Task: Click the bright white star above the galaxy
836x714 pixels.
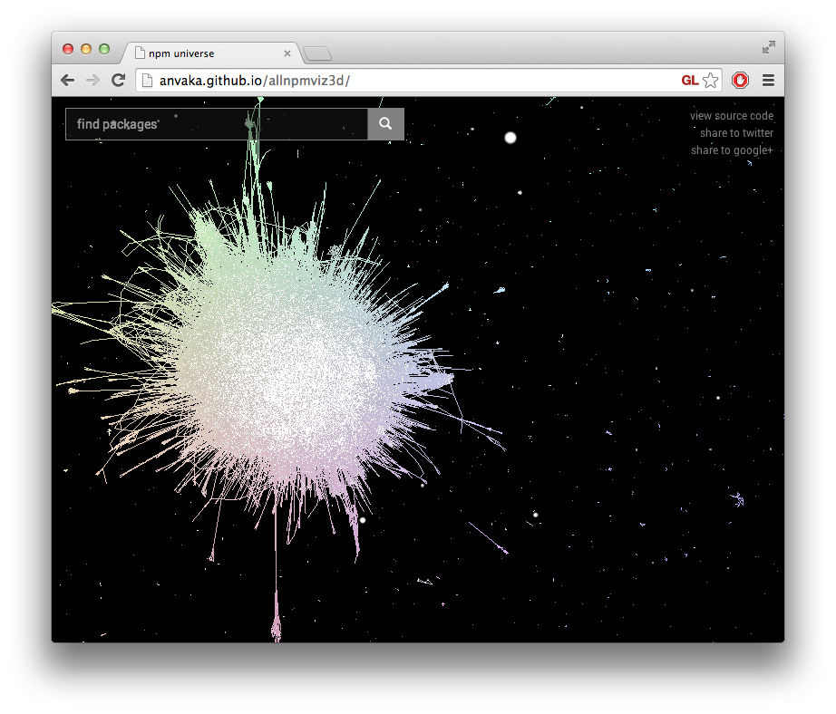Action: [510, 138]
